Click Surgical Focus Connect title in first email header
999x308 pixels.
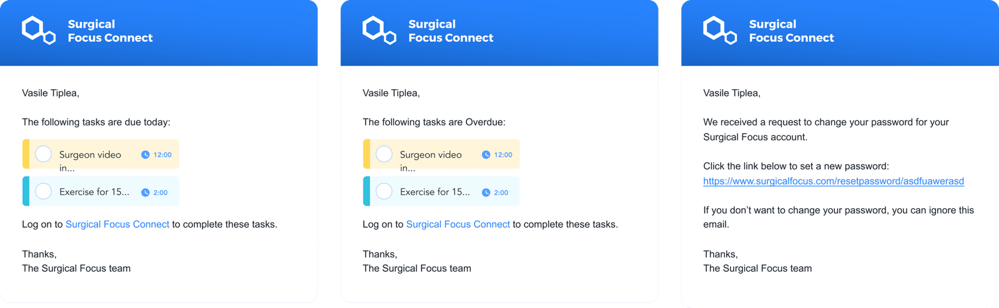point(110,31)
